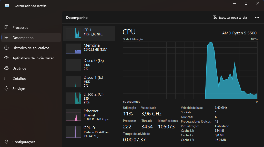This screenshot has width=264, height=147.
Task: Switch to Detalhes page
Action: [x=31, y=78]
